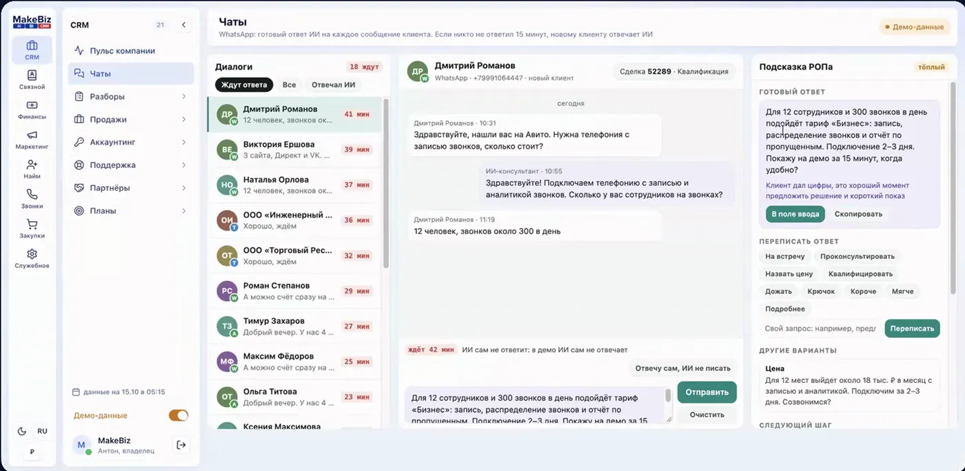Click the Скопировать button
Screen dimensions: 965x471
(858, 214)
